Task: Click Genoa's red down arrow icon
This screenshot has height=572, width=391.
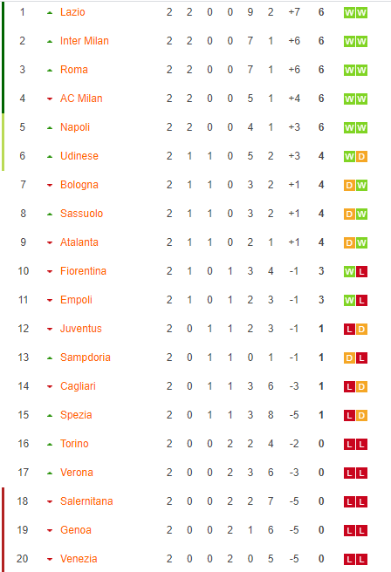Action: coord(50,530)
